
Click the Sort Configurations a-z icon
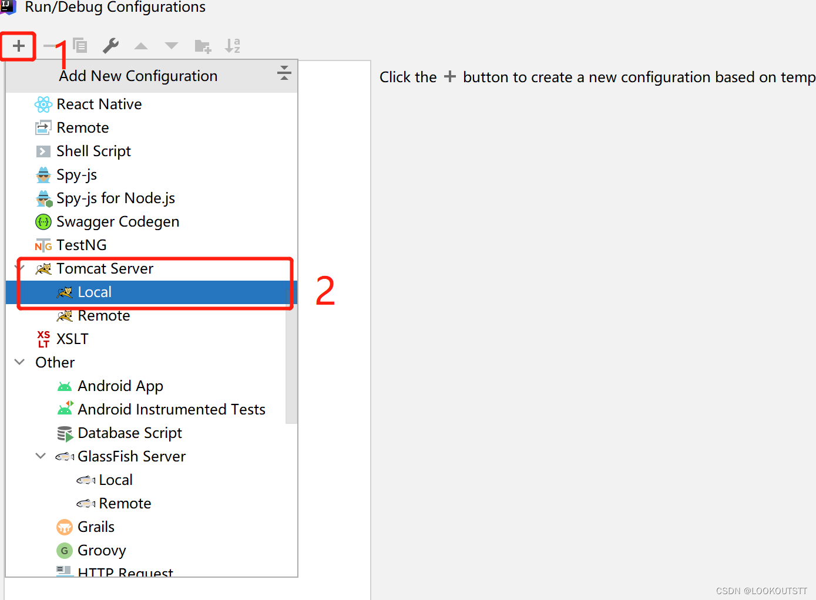click(233, 46)
